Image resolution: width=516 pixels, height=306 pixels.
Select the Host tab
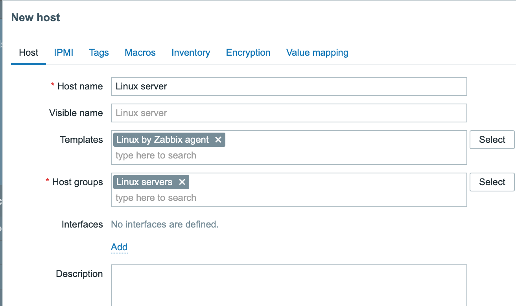[28, 52]
